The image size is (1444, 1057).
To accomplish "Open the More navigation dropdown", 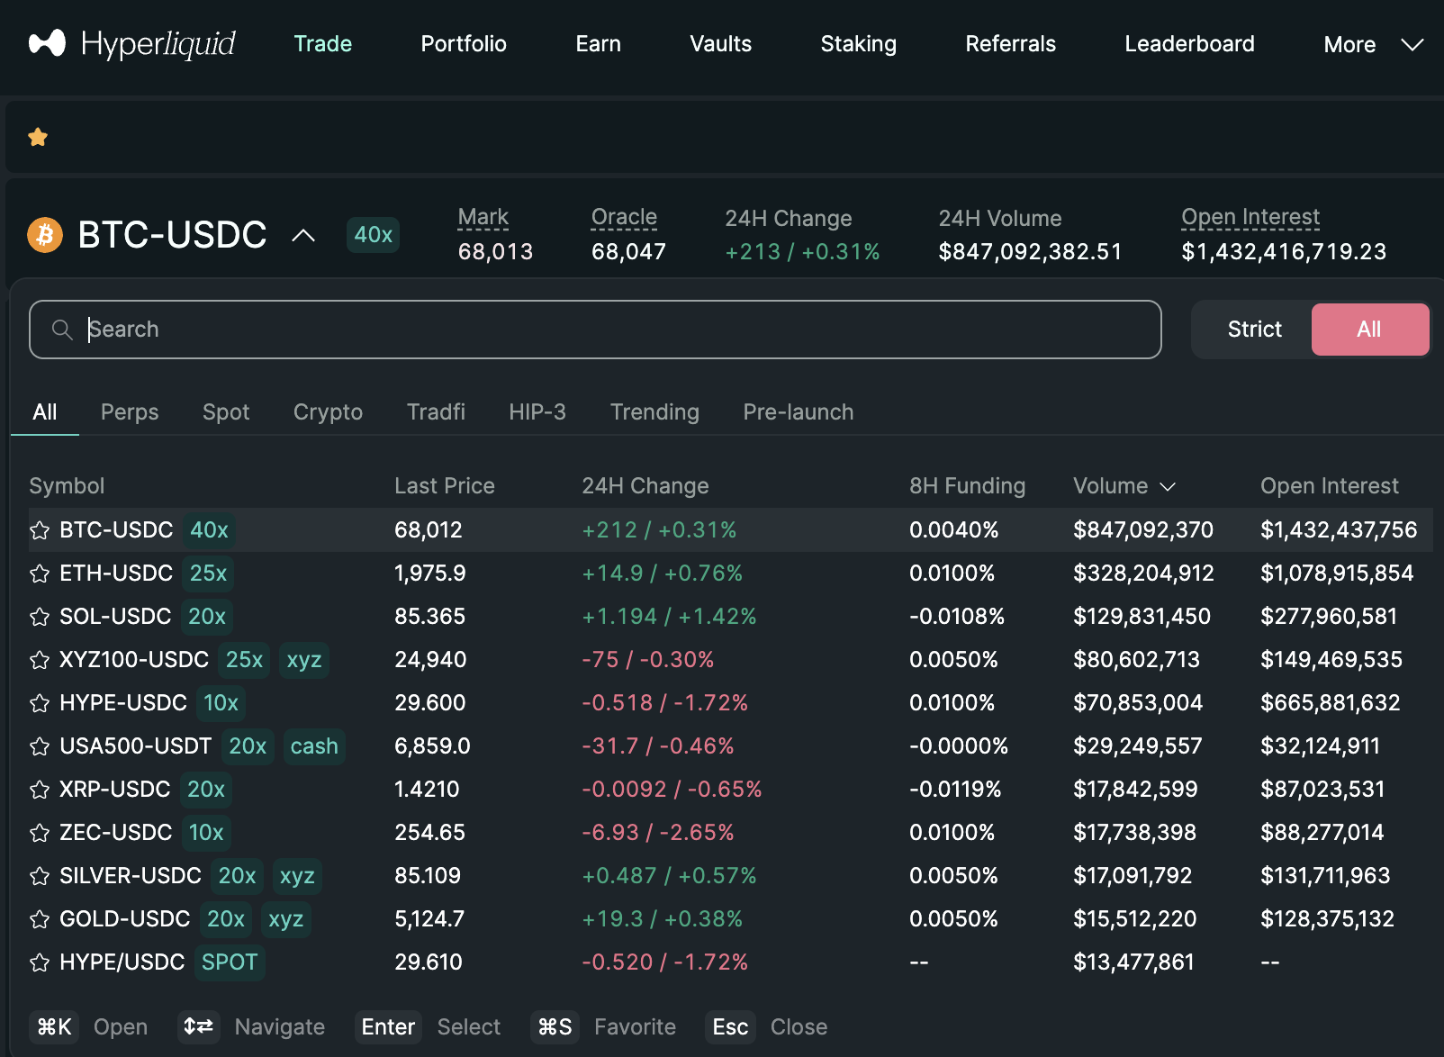I will (x=1372, y=44).
